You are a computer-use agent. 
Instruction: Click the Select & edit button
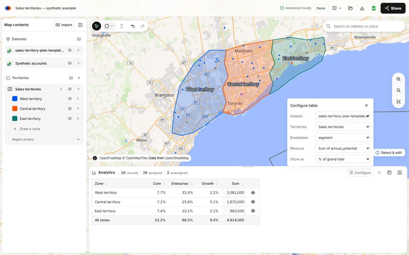click(x=389, y=153)
